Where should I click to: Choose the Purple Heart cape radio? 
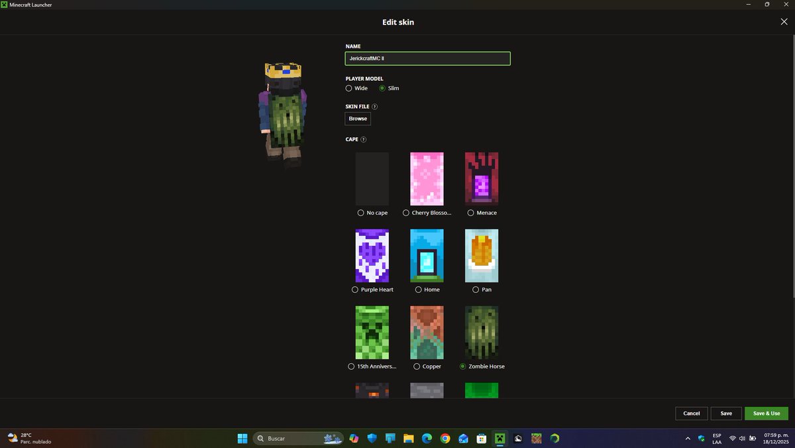(356, 290)
